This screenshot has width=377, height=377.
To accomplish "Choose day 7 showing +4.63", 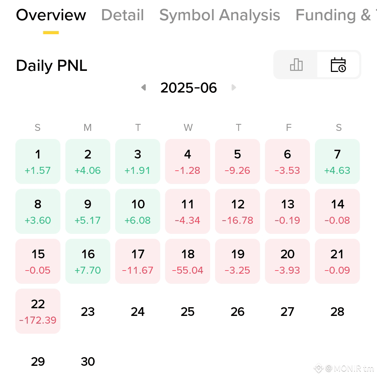I will pos(337,161).
